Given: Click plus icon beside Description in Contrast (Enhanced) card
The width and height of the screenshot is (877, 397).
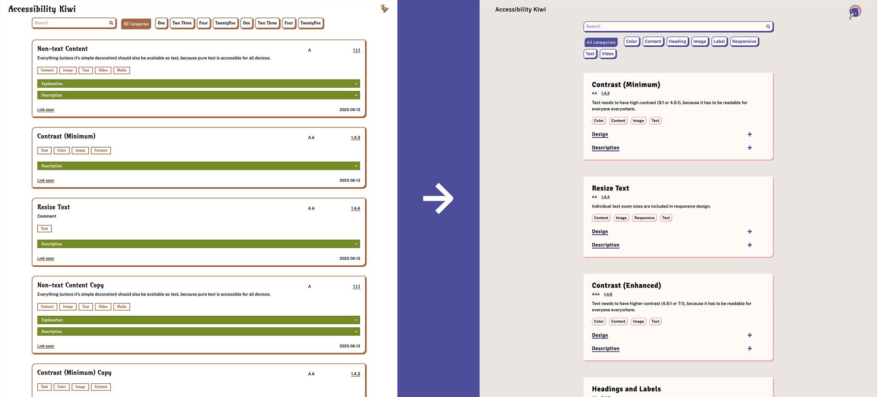Looking at the screenshot, I should [749, 348].
